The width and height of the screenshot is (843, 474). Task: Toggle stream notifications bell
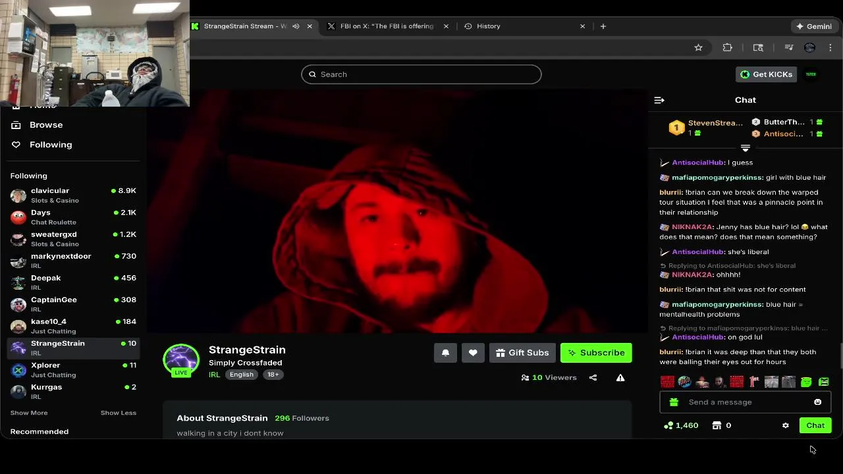tap(445, 353)
